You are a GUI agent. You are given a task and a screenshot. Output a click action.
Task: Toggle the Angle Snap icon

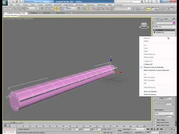point(98,9)
